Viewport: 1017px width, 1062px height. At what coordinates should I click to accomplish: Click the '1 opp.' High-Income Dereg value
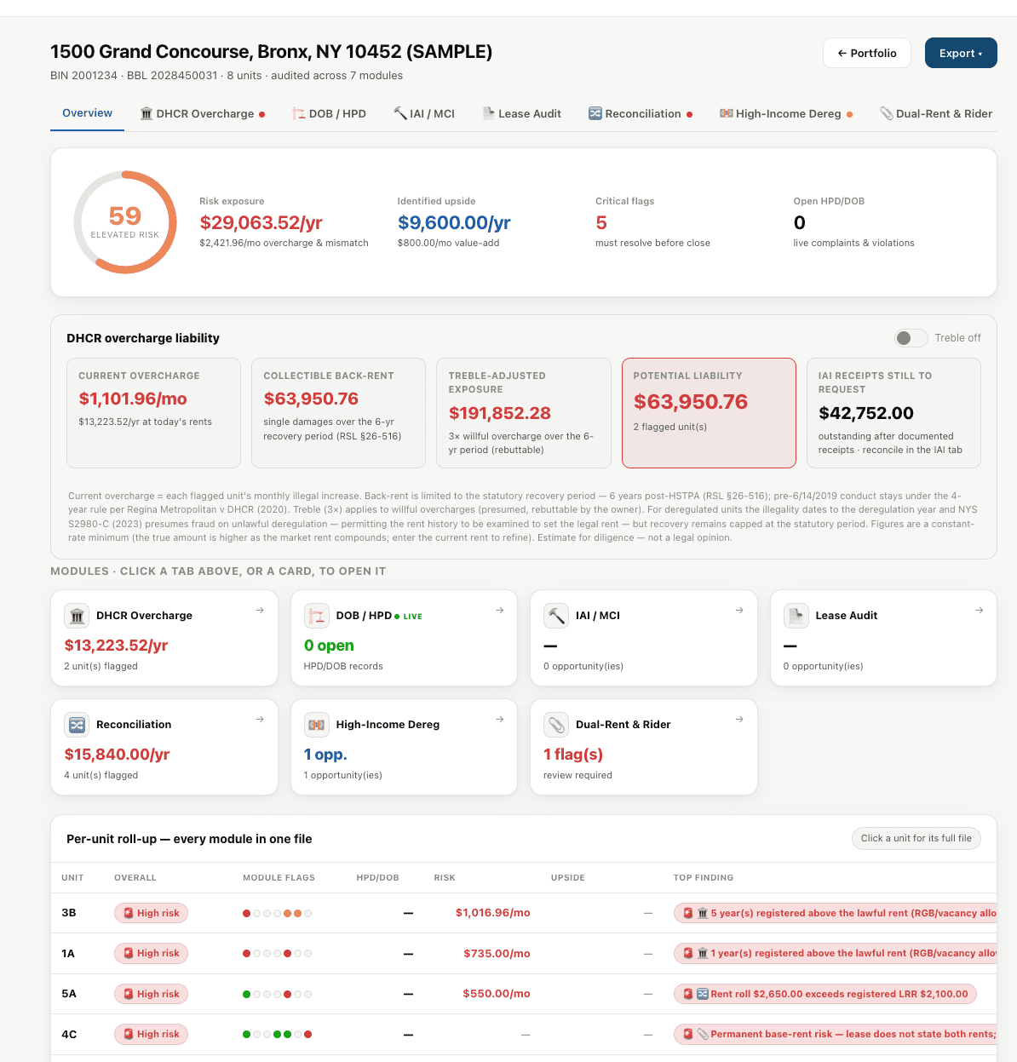pyautogui.click(x=325, y=755)
